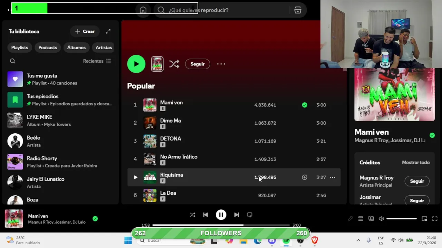
Task: Open Jairy El Lunatico artist
Action: pyautogui.click(x=61, y=183)
